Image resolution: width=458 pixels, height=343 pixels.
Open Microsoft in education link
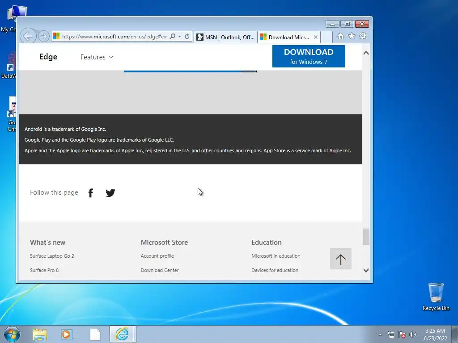click(276, 256)
